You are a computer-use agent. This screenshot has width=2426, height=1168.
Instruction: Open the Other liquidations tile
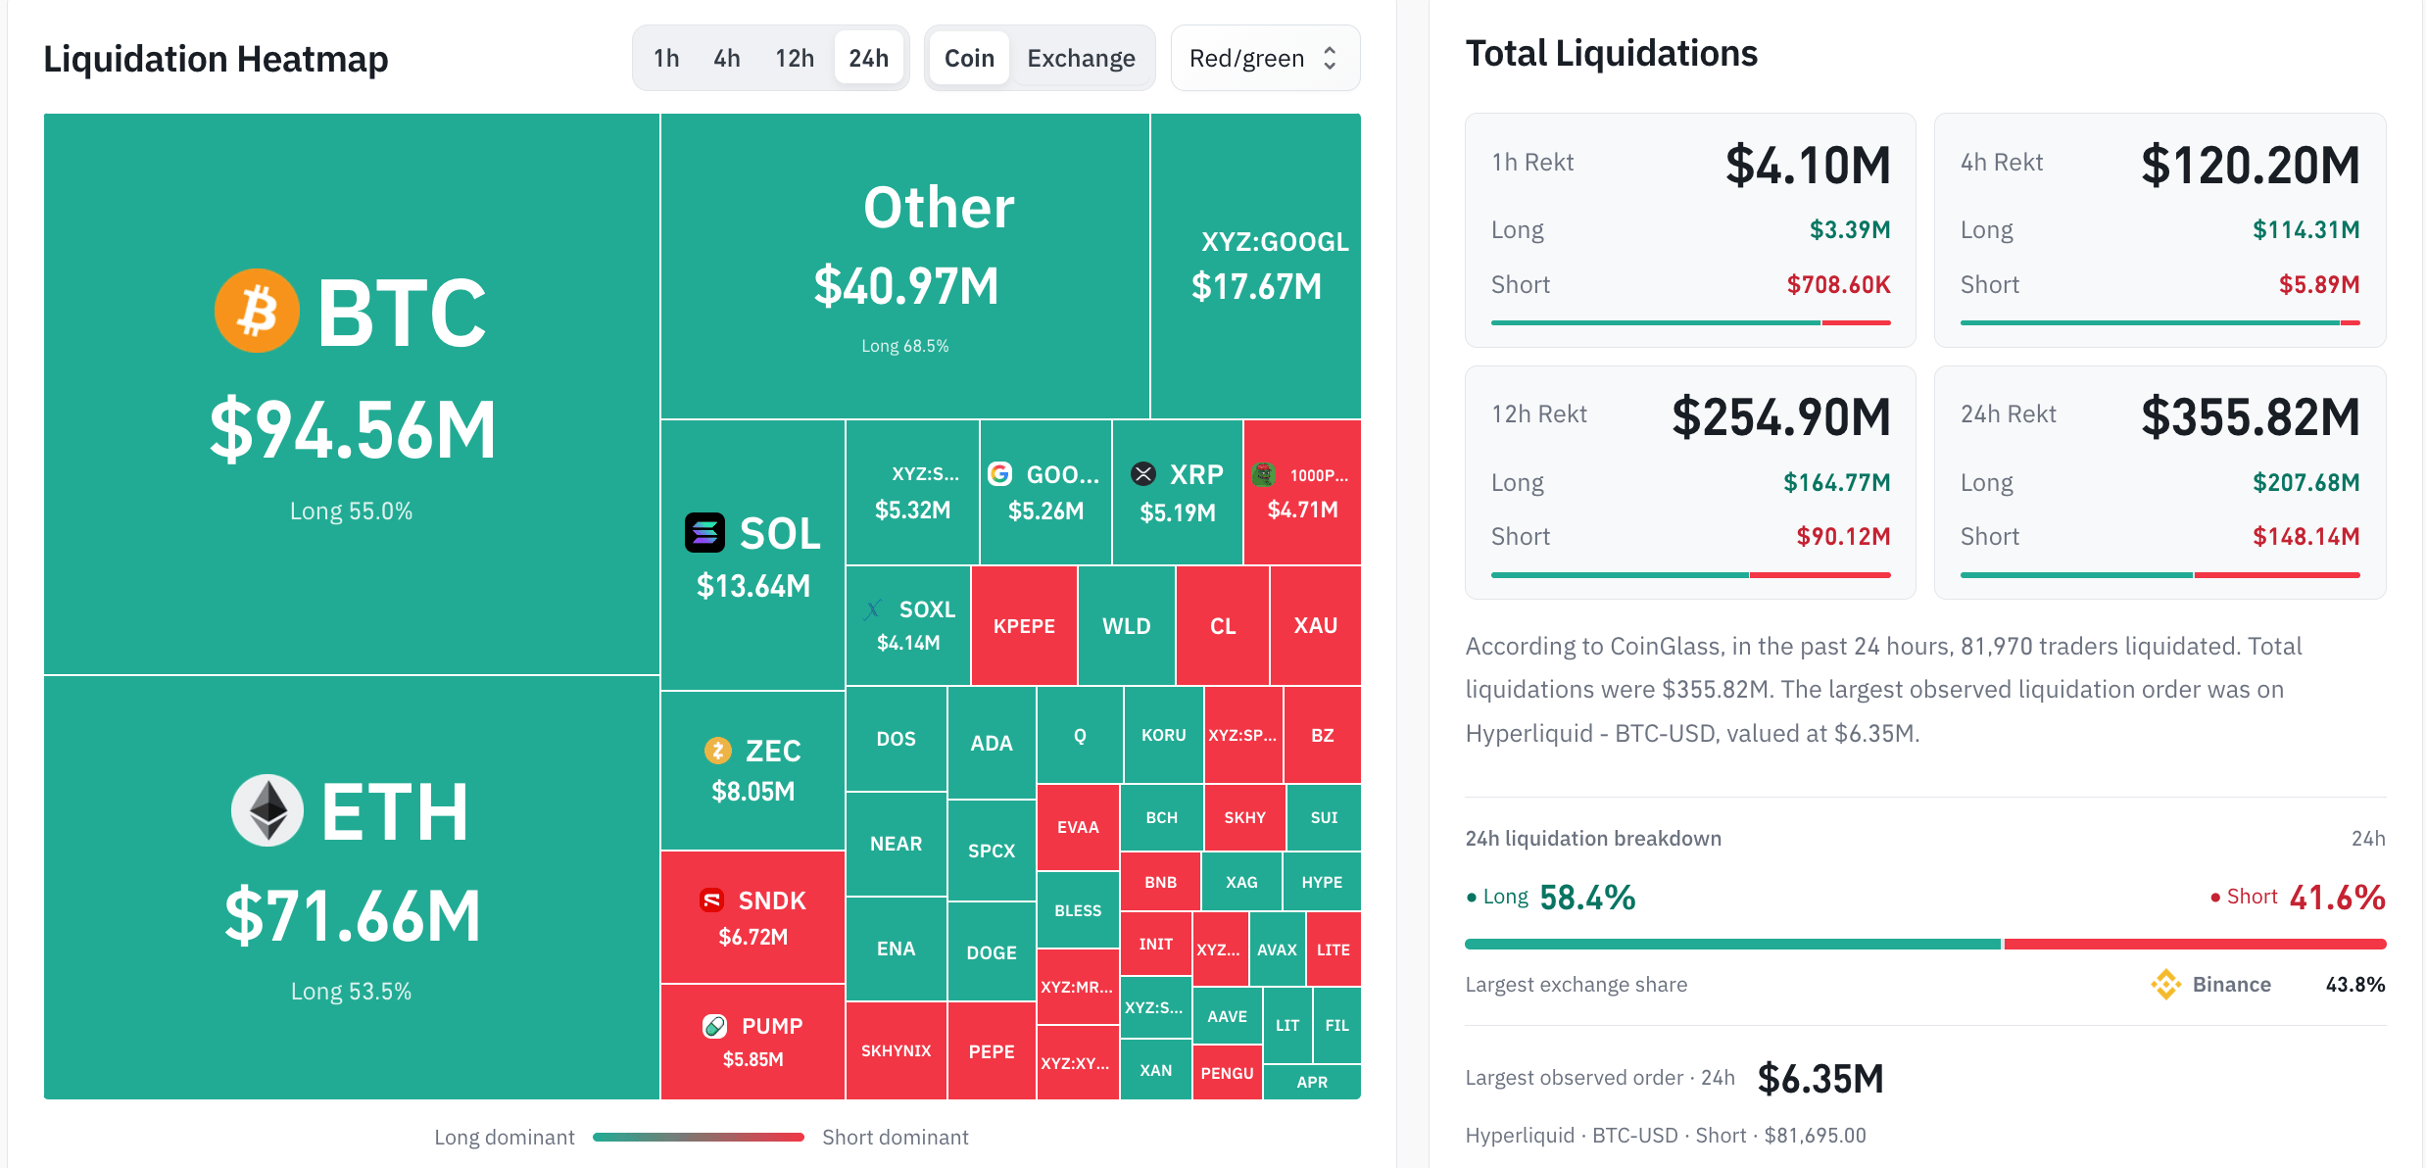click(x=905, y=266)
